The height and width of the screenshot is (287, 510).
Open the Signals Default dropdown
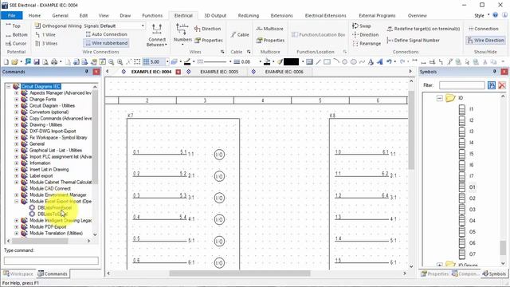click(143, 26)
